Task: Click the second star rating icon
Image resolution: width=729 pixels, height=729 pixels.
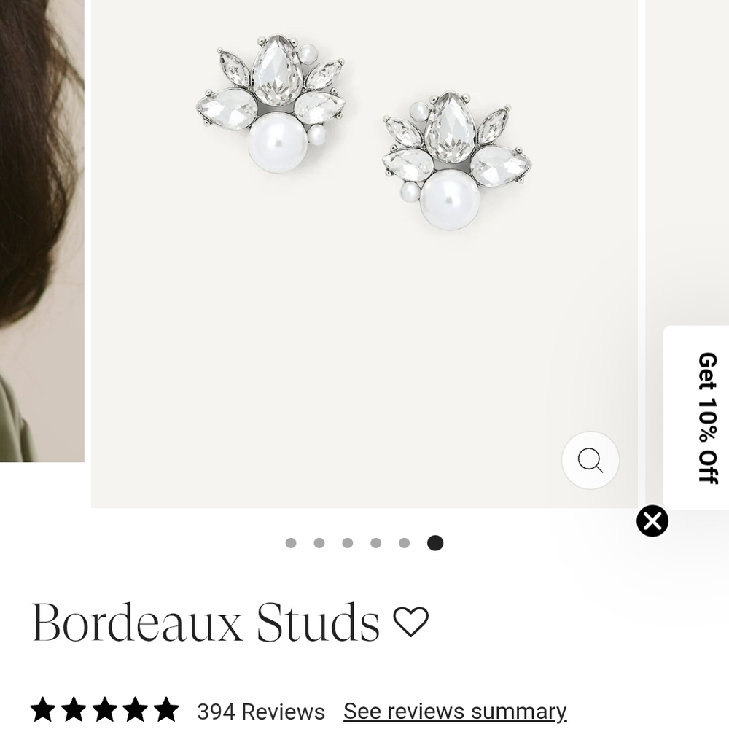Action: coord(72,711)
